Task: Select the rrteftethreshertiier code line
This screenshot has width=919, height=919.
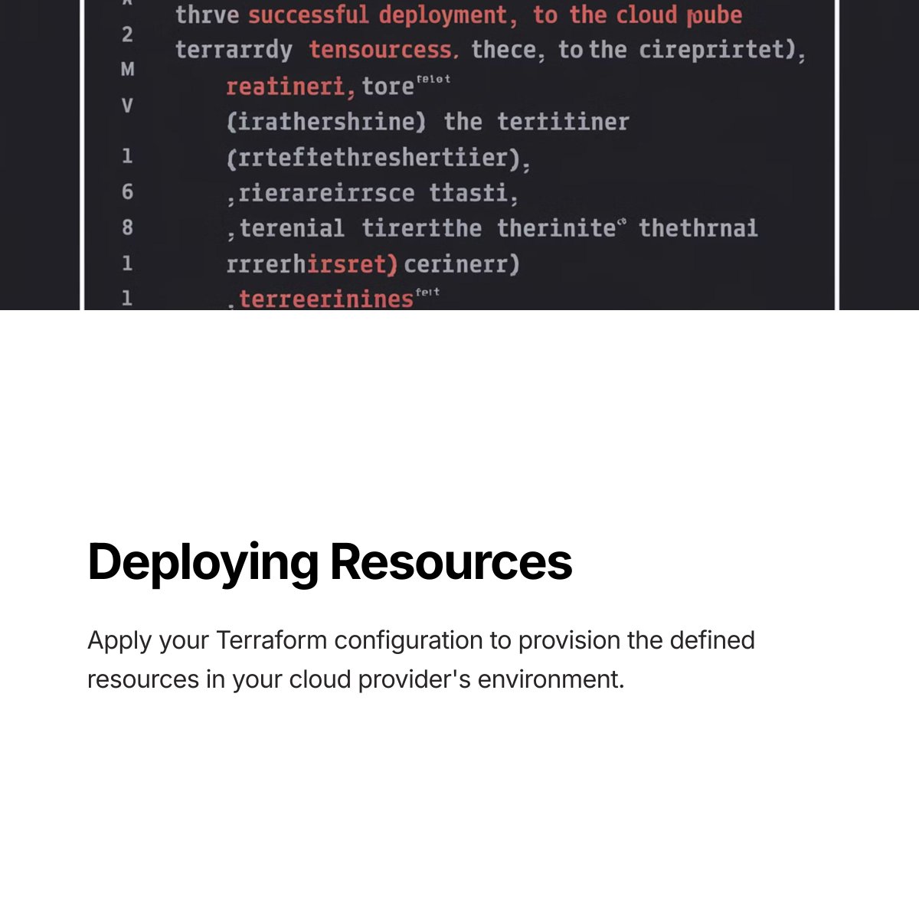Action: pyautogui.click(x=375, y=157)
